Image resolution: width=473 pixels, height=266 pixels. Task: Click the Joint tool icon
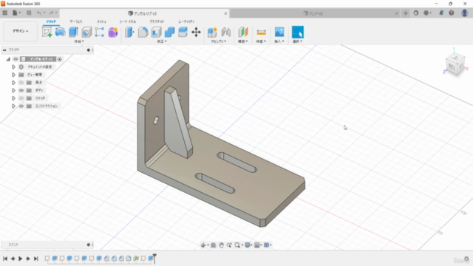(x=226, y=32)
